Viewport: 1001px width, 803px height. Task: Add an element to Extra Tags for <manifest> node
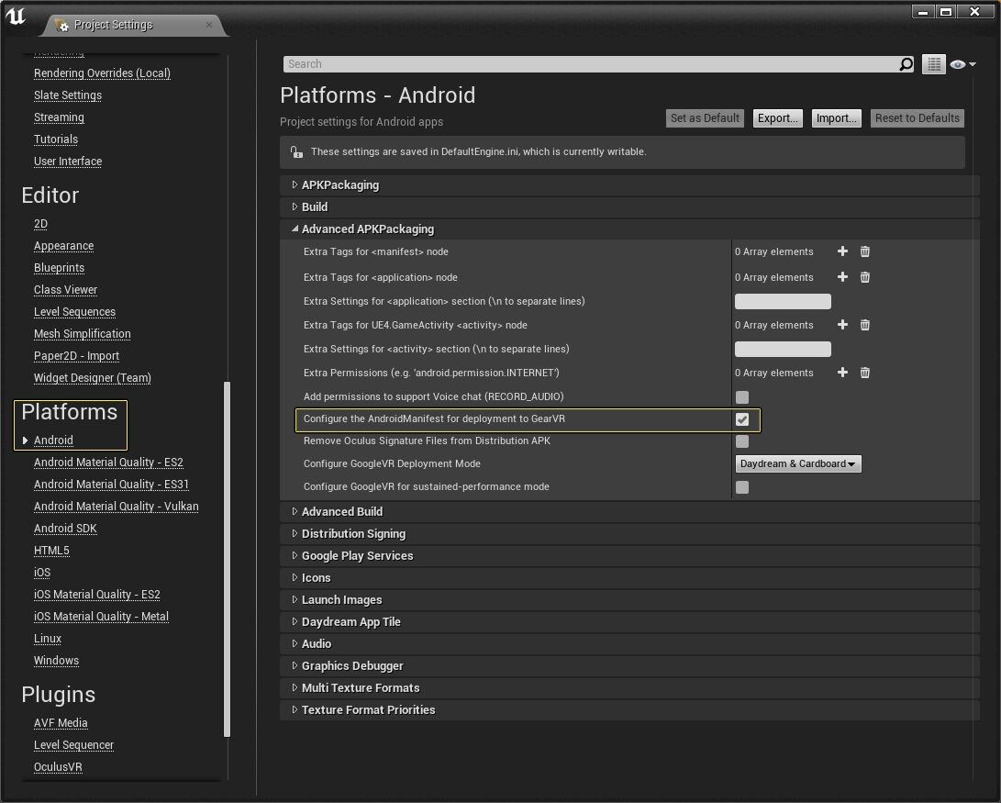[842, 251]
